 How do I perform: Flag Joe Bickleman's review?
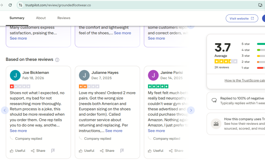click(x=53, y=151)
